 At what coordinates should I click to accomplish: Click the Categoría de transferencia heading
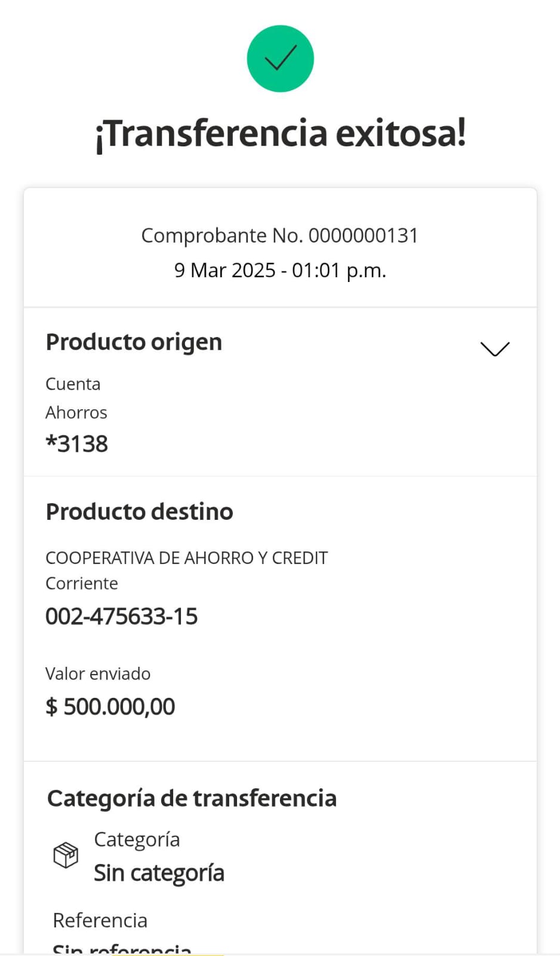click(192, 798)
